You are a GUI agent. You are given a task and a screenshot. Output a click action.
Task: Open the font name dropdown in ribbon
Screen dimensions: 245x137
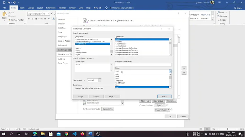[42, 14]
